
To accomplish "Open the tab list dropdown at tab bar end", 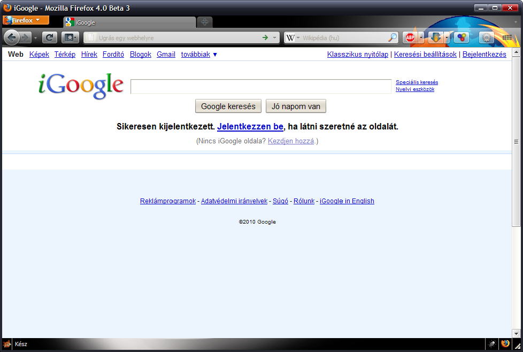I will click(x=516, y=22).
